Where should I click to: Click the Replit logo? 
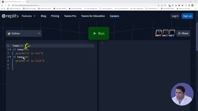point(10,16)
